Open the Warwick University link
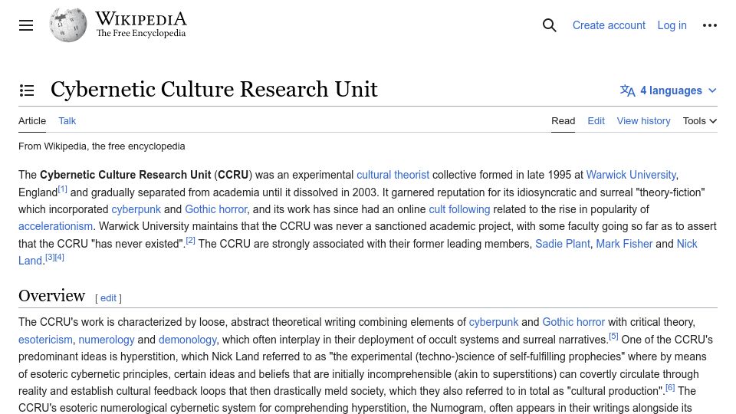736x414 pixels. point(631,175)
